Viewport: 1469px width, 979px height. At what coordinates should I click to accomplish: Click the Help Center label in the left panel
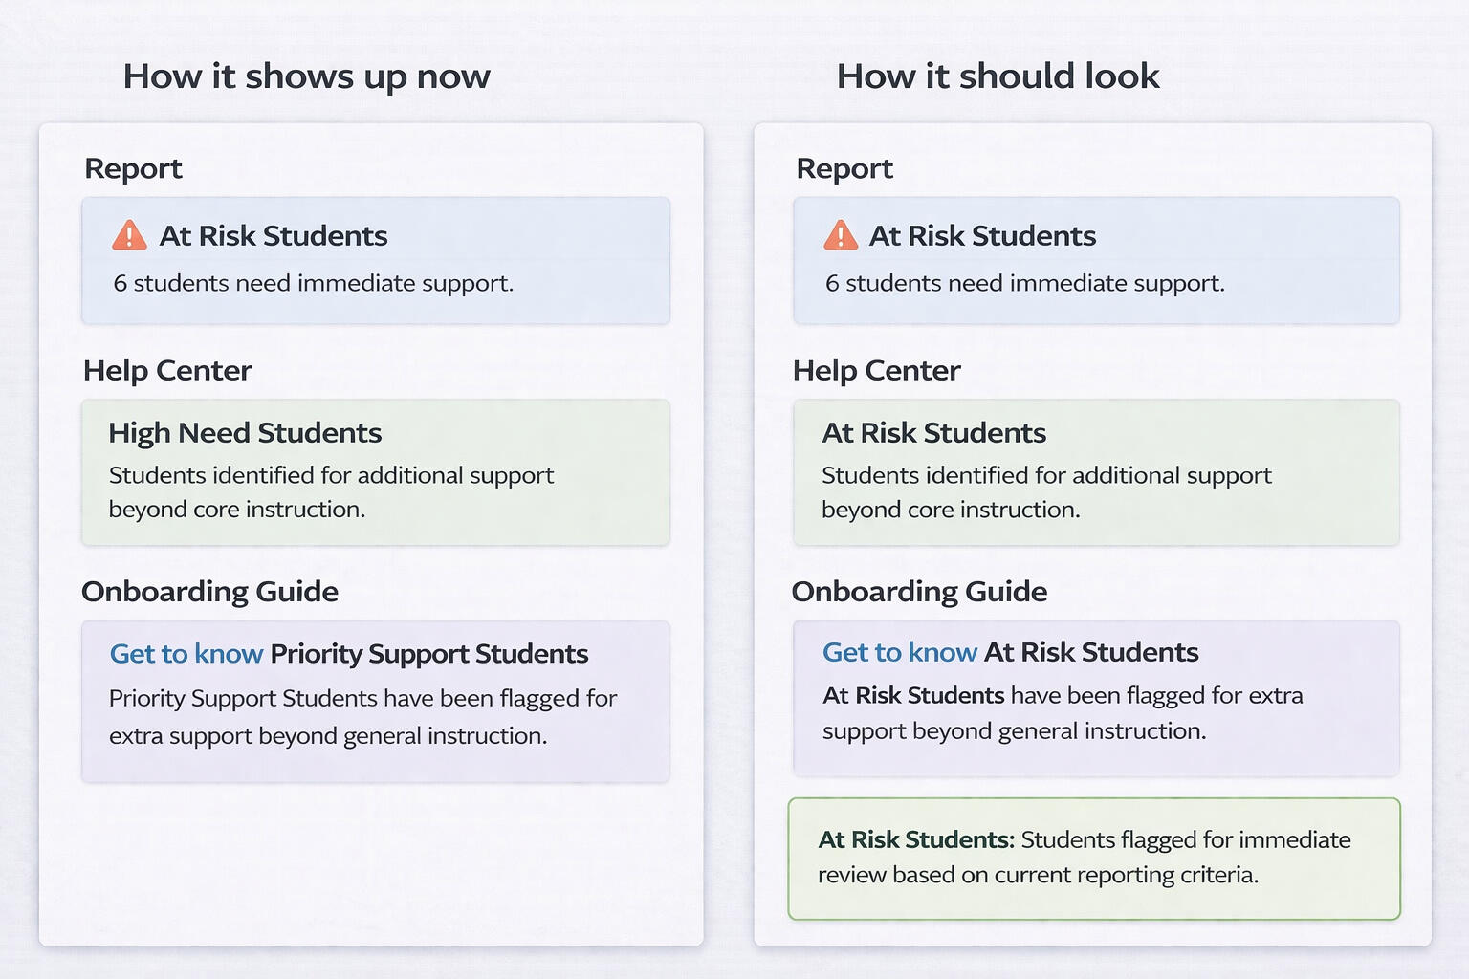(167, 371)
